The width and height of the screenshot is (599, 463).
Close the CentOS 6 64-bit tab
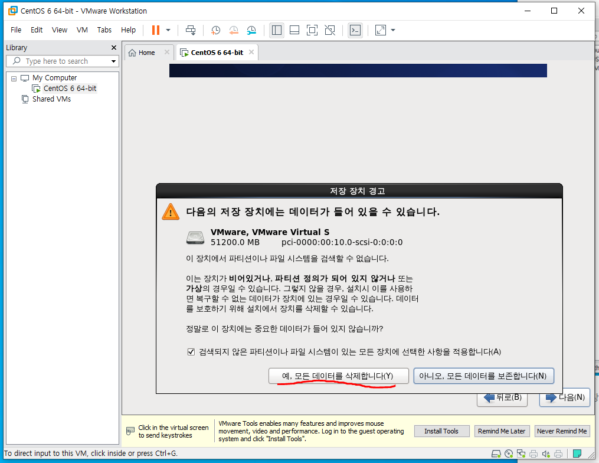pyautogui.click(x=251, y=52)
